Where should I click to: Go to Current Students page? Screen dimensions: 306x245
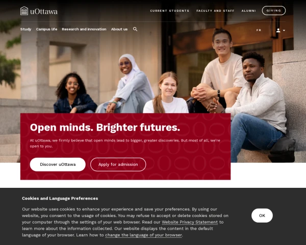[170, 11]
